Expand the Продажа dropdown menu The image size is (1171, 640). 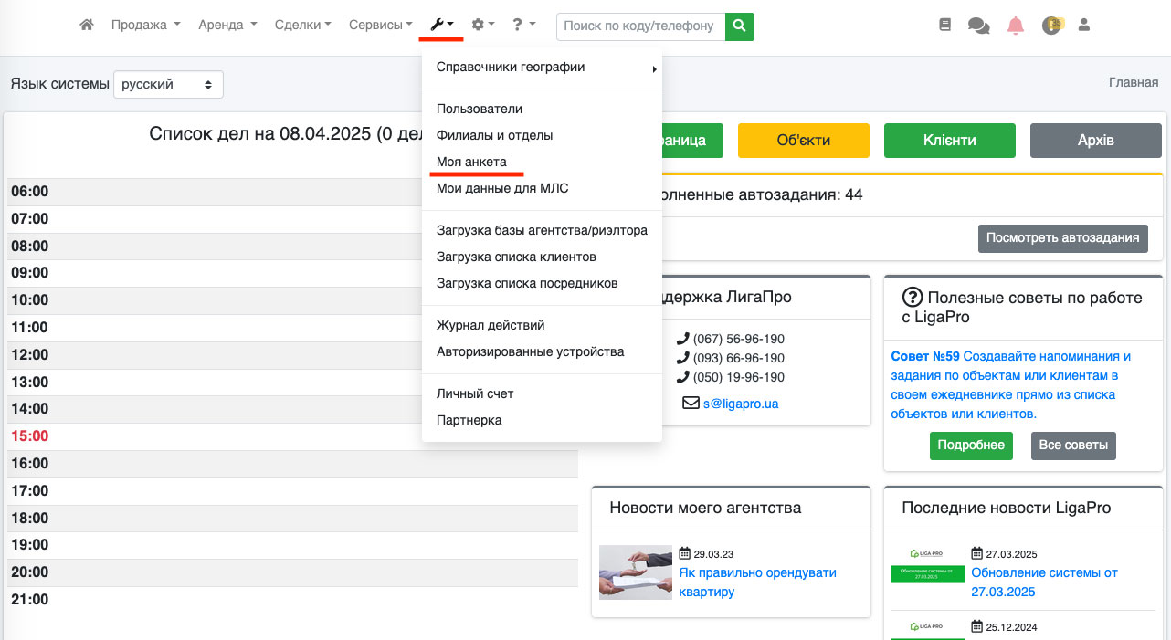click(x=145, y=26)
